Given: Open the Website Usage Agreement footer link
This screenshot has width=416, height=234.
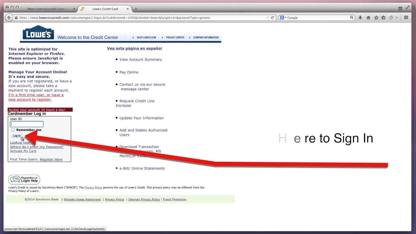Looking at the screenshot, I should pos(82,200).
